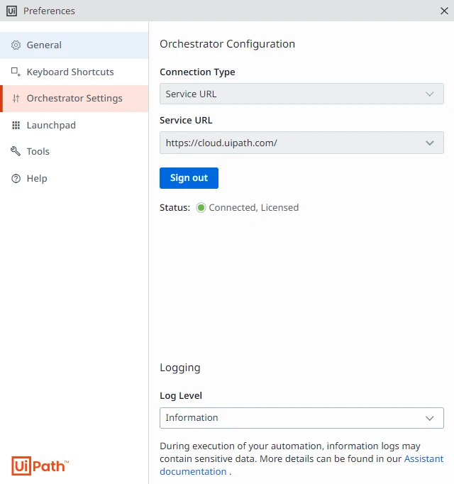Image resolution: width=454 pixels, height=484 pixels.
Task: Click the 'Connected, Licensed' status text
Action: (x=254, y=207)
